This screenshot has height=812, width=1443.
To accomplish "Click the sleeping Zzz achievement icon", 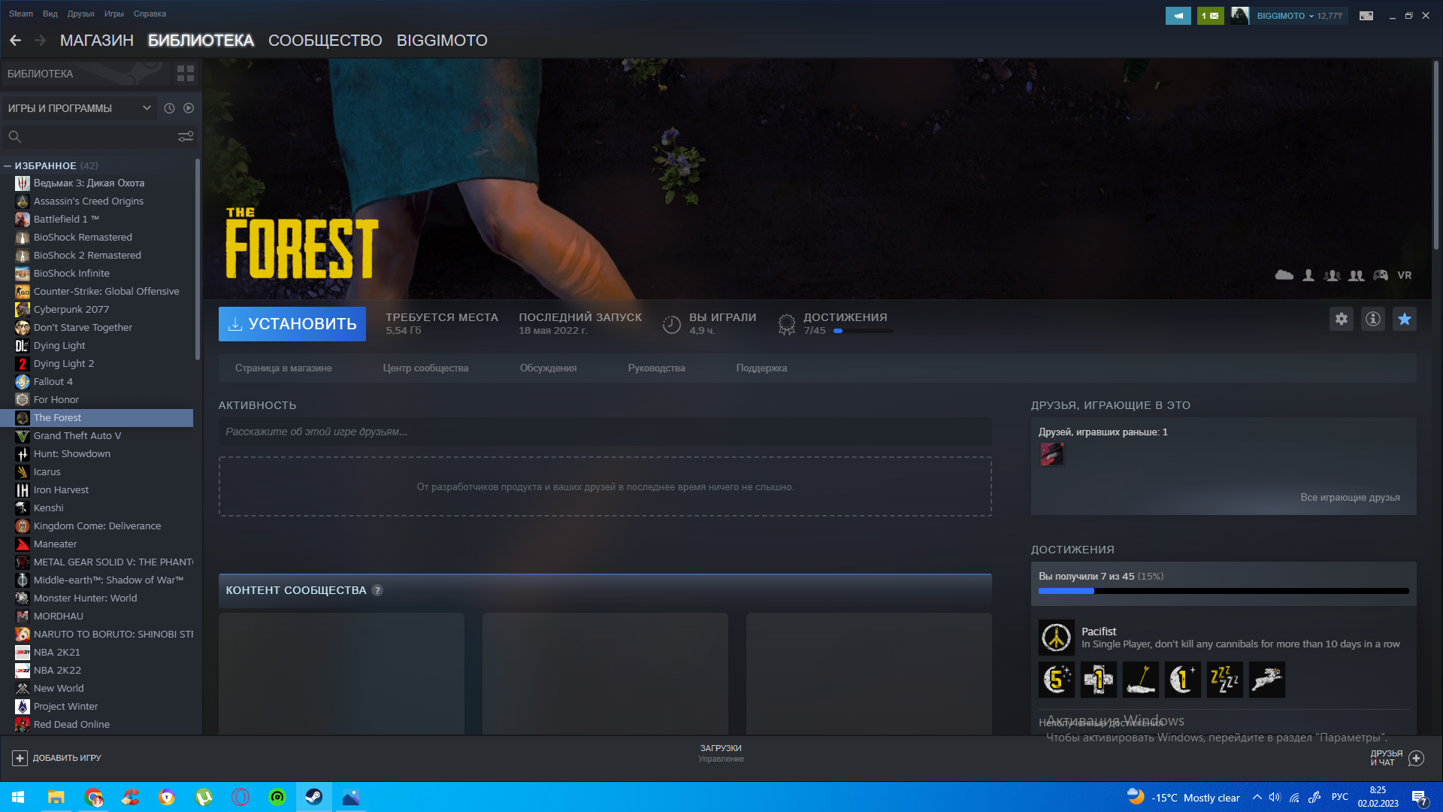I will point(1224,680).
